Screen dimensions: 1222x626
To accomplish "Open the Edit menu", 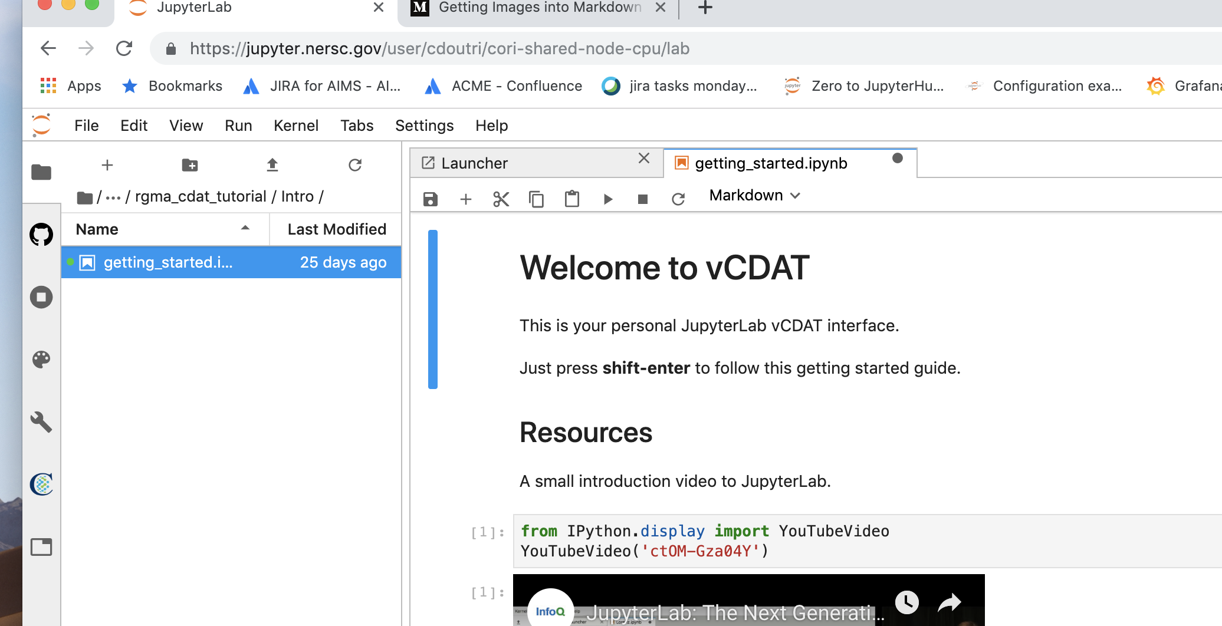I will 134,126.
